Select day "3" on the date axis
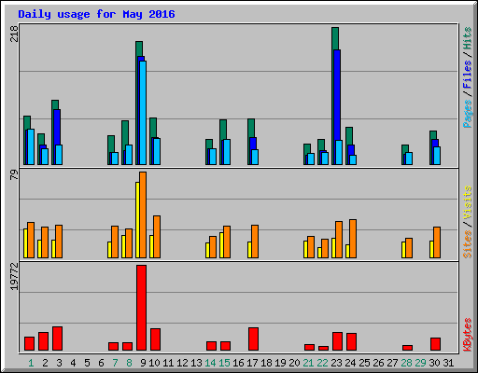 [59, 363]
